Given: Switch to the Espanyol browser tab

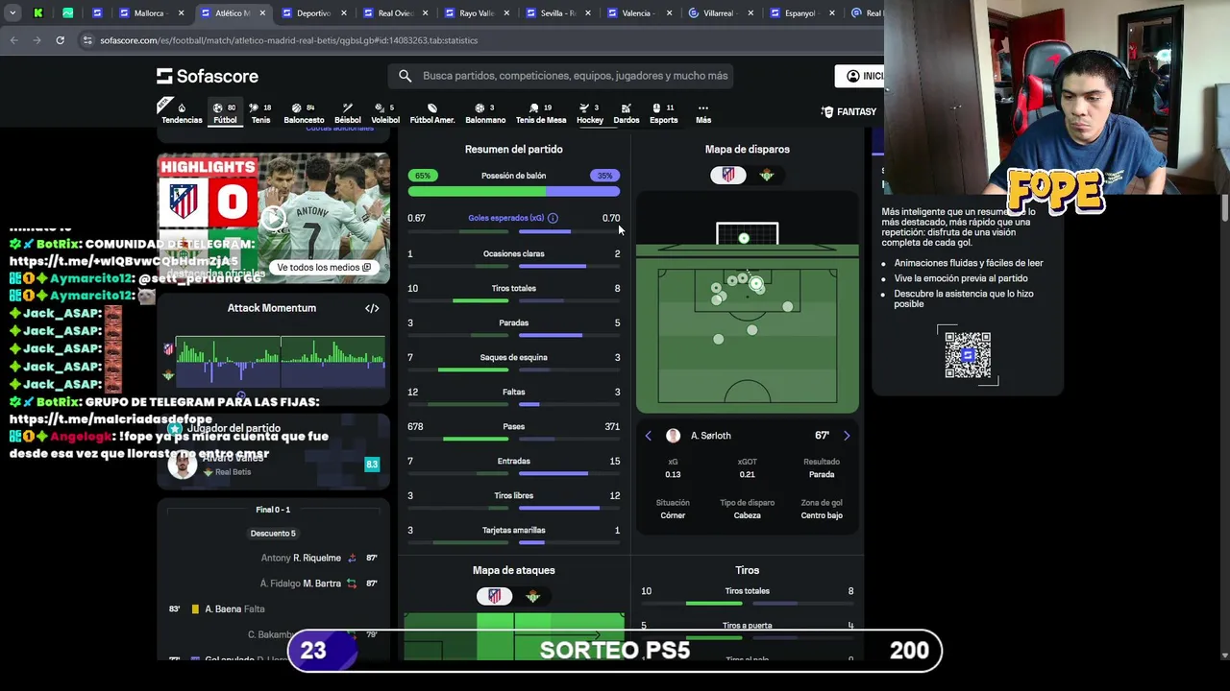Looking at the screenshot, I should (801, 13).
